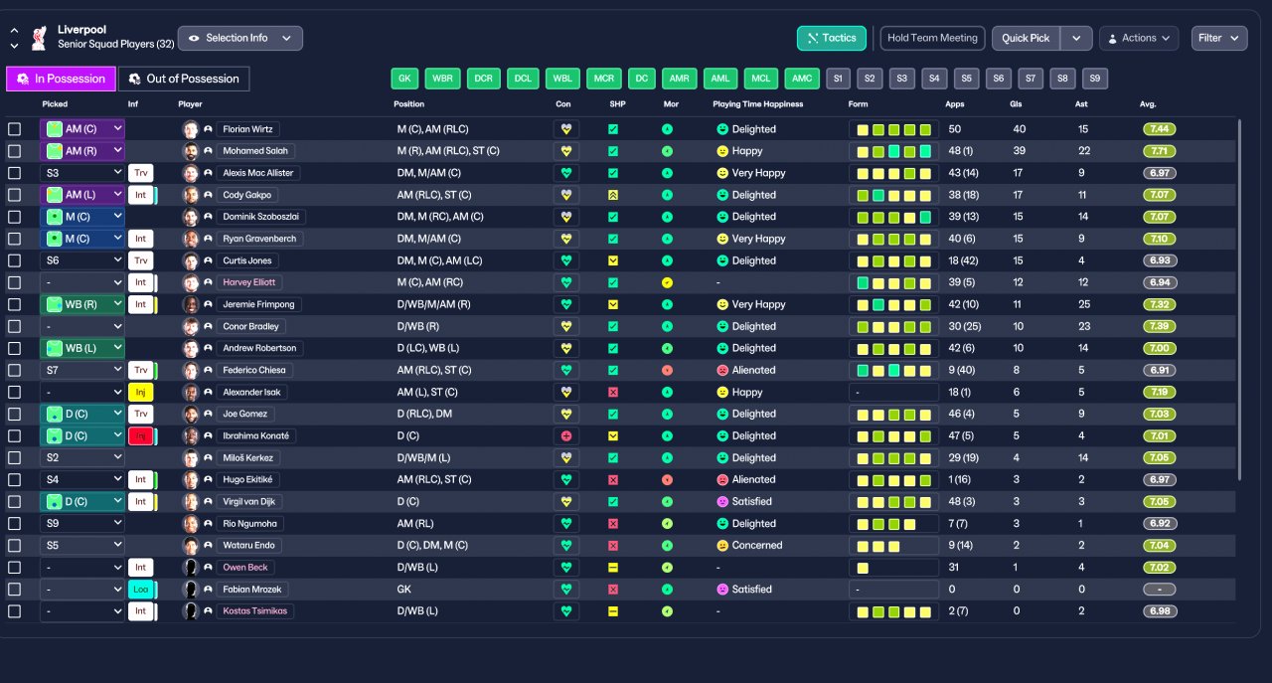The height and width of the screenshot is (683, 1272).
Task: Check the box next to Joe Gomez
Action: tap(14, 414)
